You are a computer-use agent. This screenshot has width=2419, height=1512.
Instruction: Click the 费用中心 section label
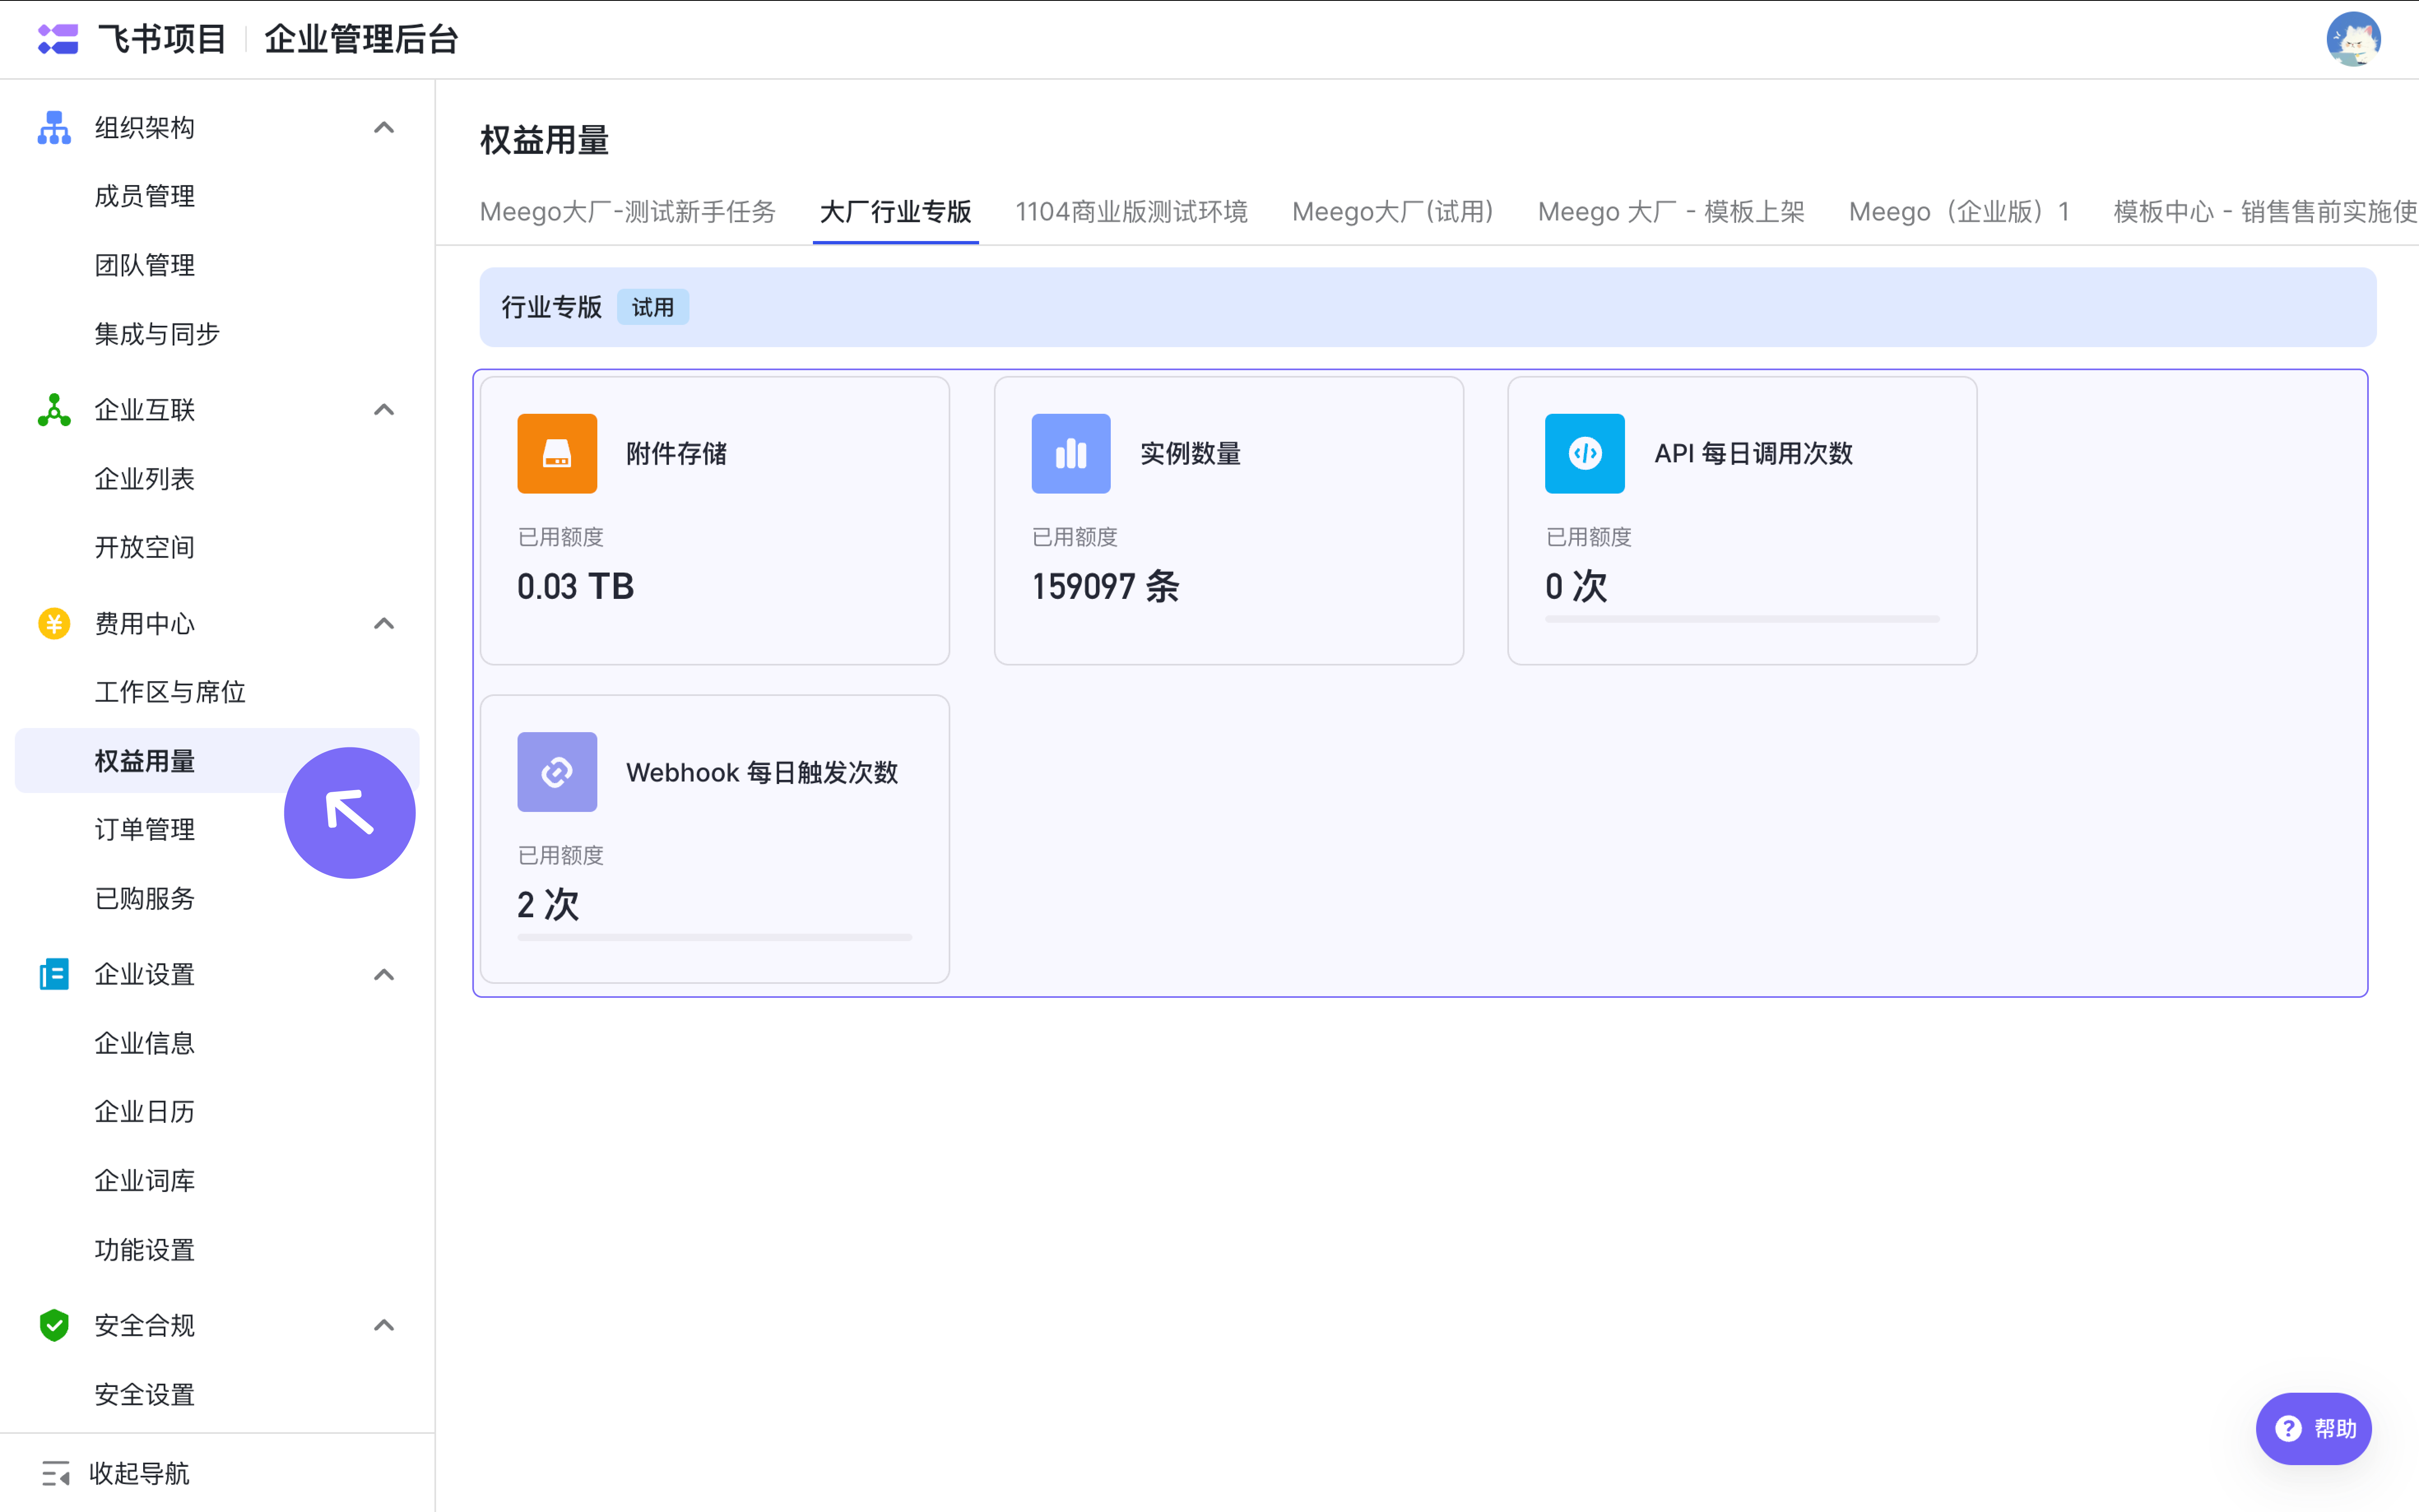click(145, 624)
